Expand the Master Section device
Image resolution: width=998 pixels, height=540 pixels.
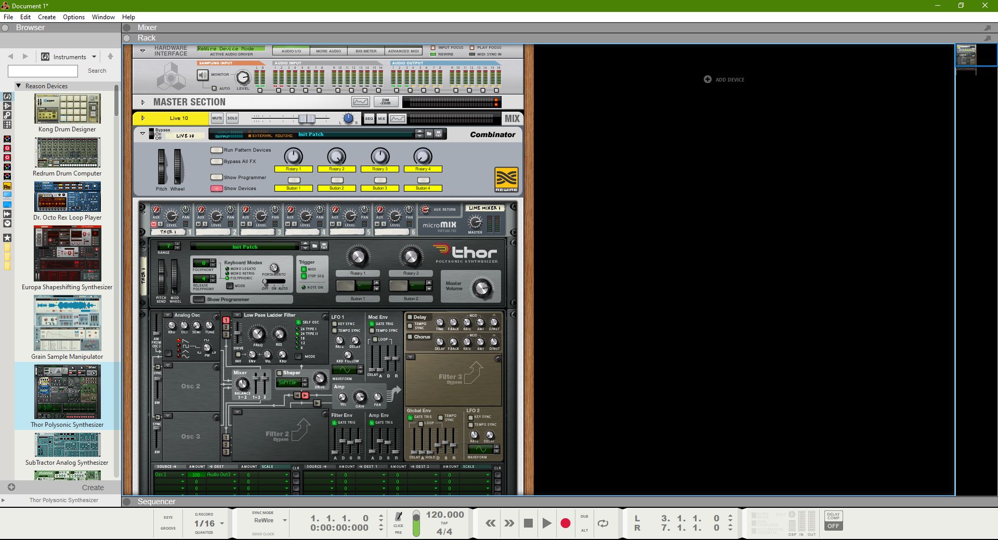[x=143, y=102]
